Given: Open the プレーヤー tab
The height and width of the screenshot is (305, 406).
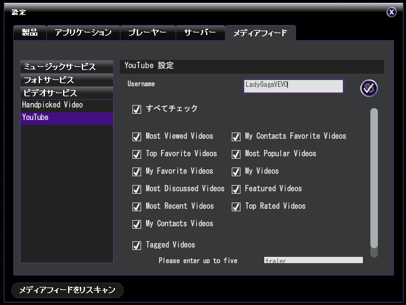Looking at the screenshot, I should point(148,32).
